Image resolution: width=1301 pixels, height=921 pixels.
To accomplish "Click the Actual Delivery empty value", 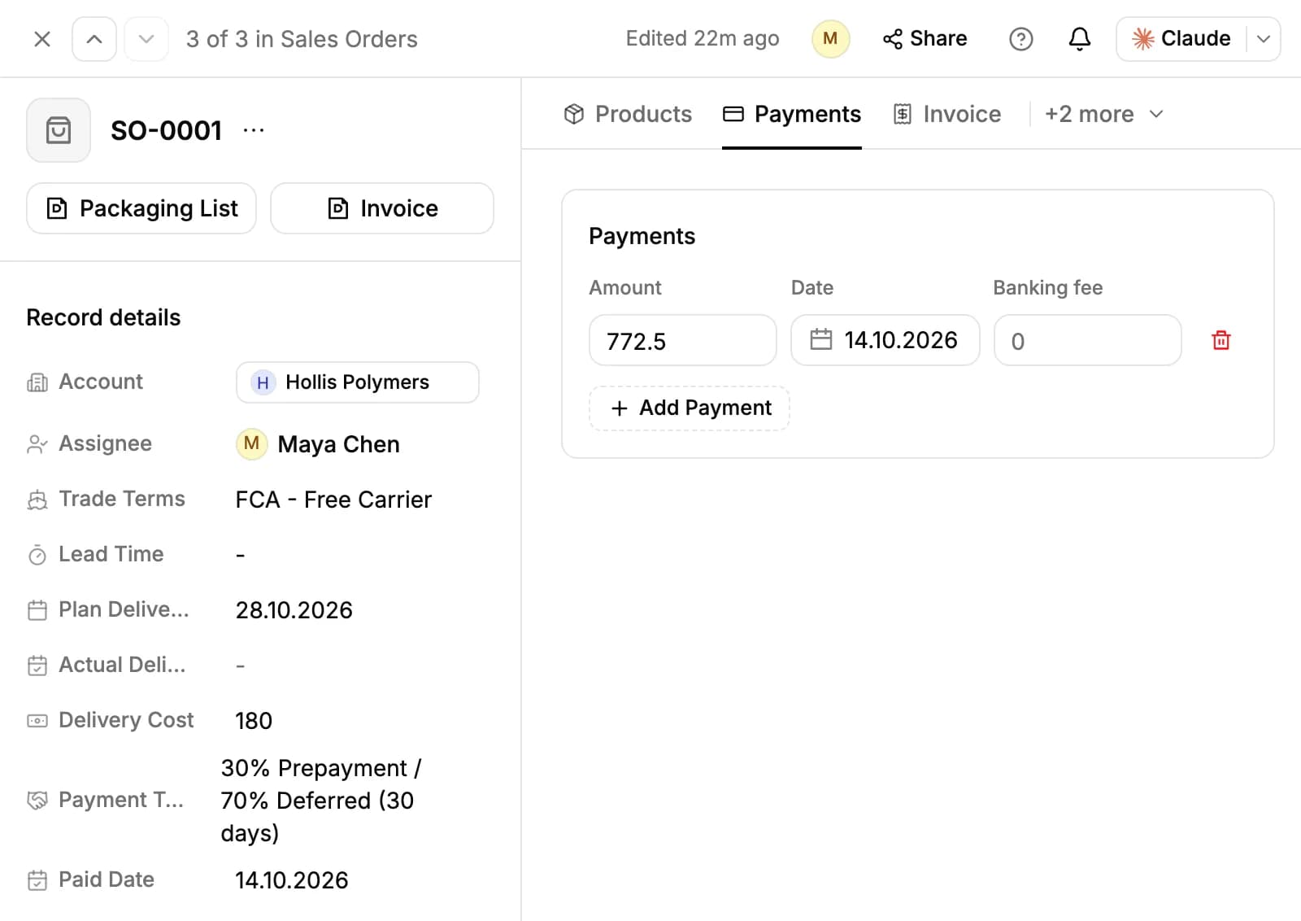I will (x=241, y=666).
